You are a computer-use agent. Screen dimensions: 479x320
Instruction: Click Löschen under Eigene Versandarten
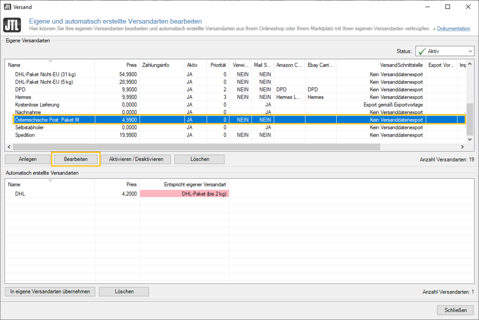[x=199, y=159]
